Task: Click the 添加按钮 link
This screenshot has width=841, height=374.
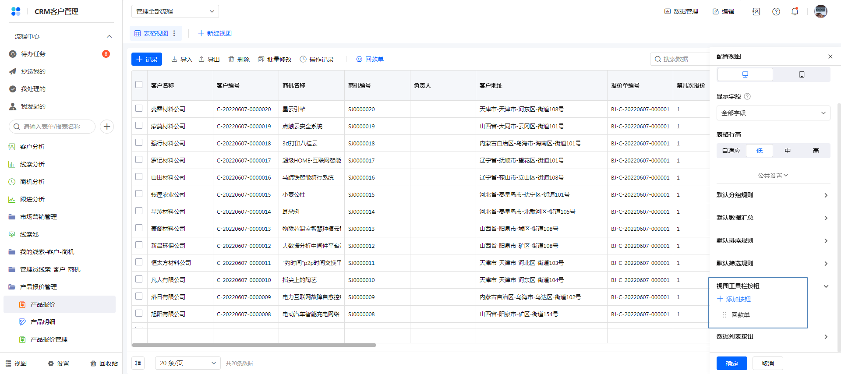Action: pyautogui.click(x=734, y=299)
